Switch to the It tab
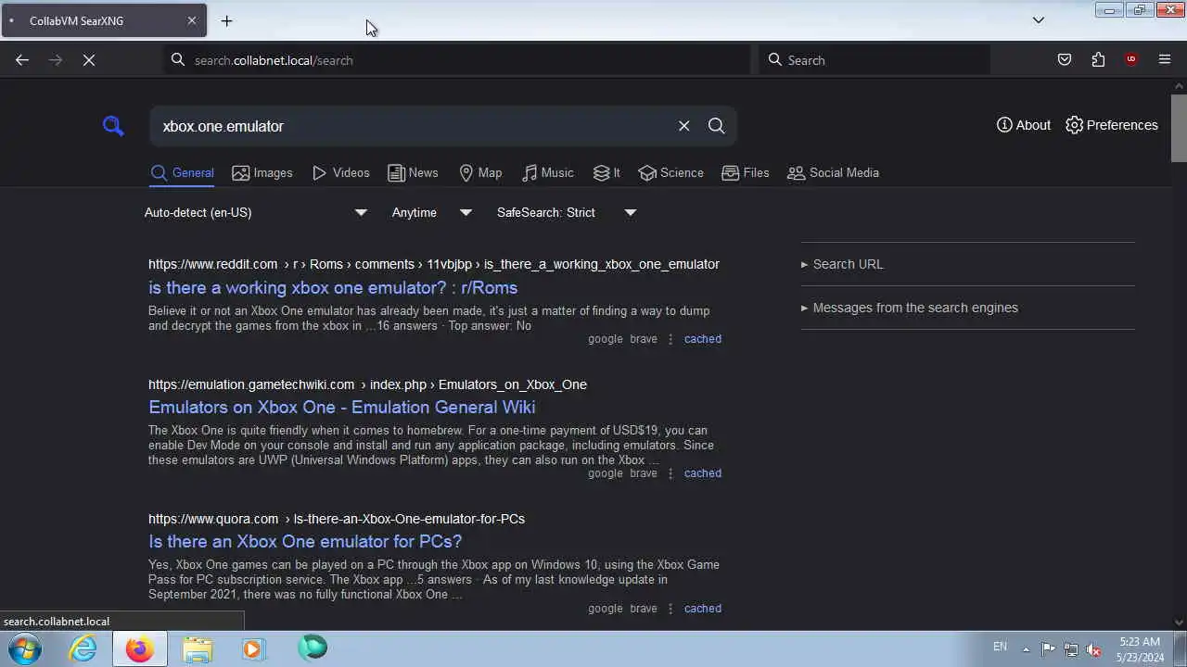 606,173
